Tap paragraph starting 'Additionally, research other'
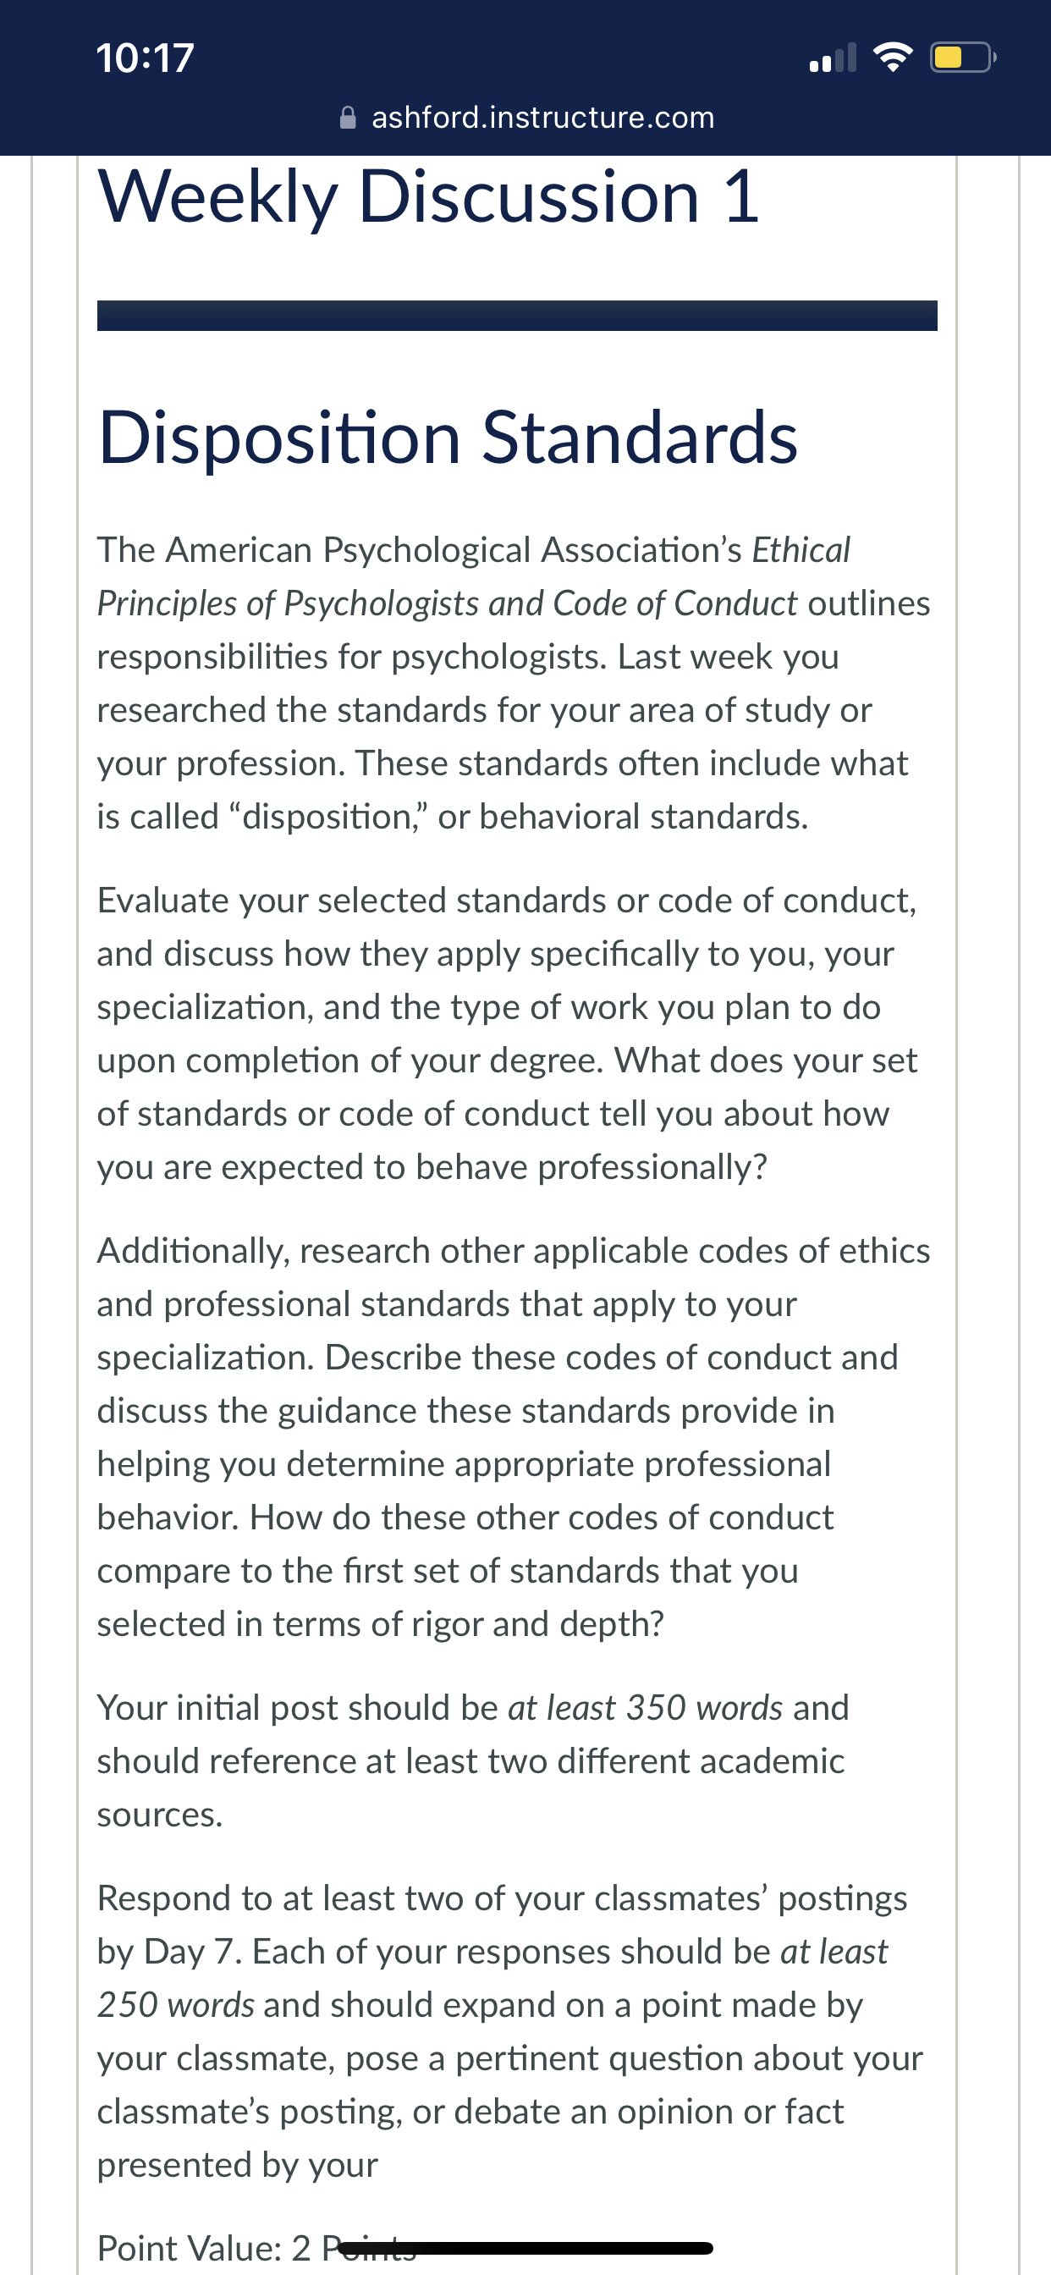 (x=513, y=1437)
